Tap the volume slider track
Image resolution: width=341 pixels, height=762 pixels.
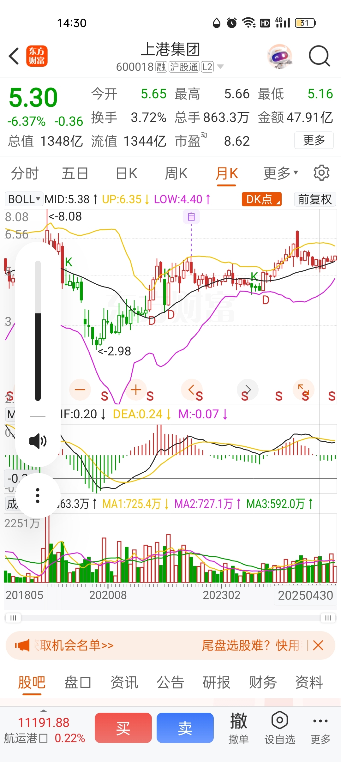click(x=38, y=331)
